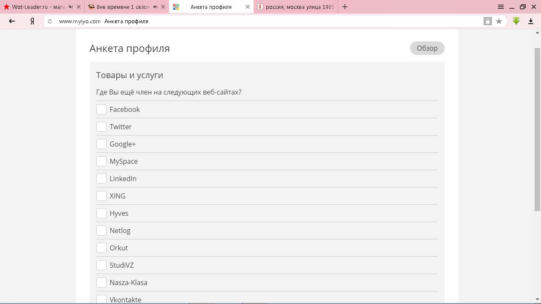The width and height of the screenshot is (541, 304).
Task: Select the MySpace checkbox
Action: pyautogui.click(x=101, y=161)
